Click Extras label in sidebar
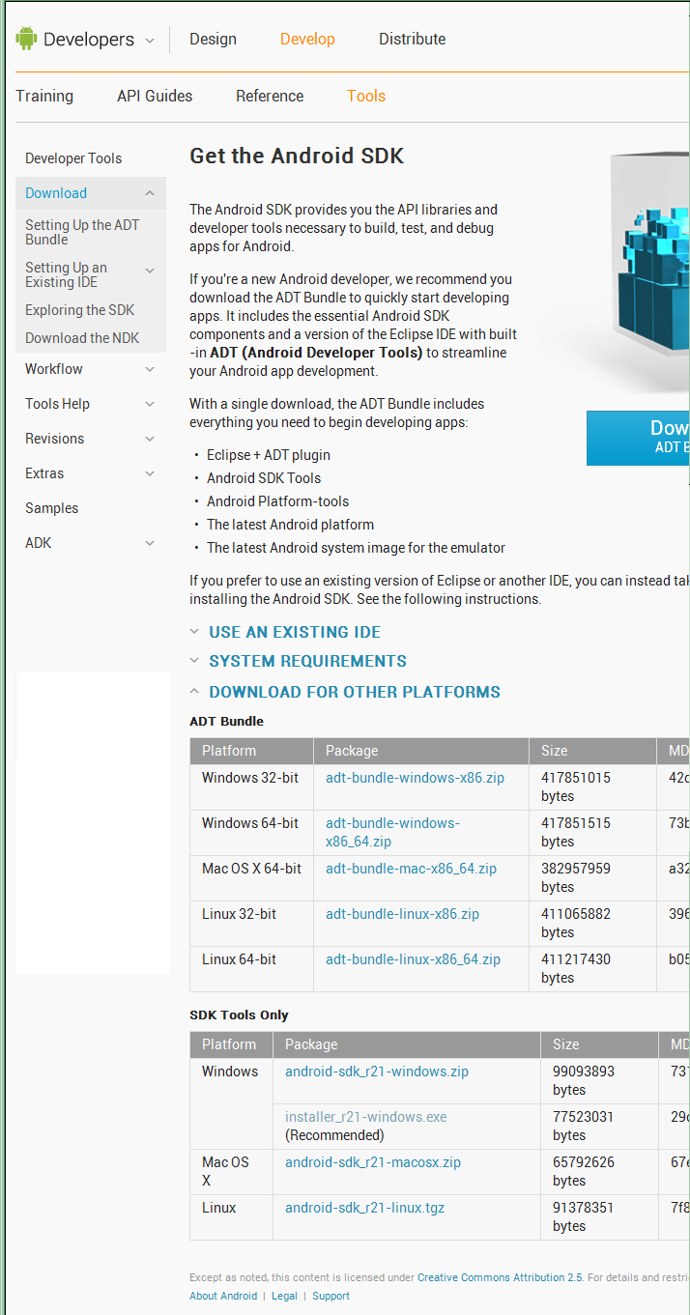 click(x=44, y=473)
